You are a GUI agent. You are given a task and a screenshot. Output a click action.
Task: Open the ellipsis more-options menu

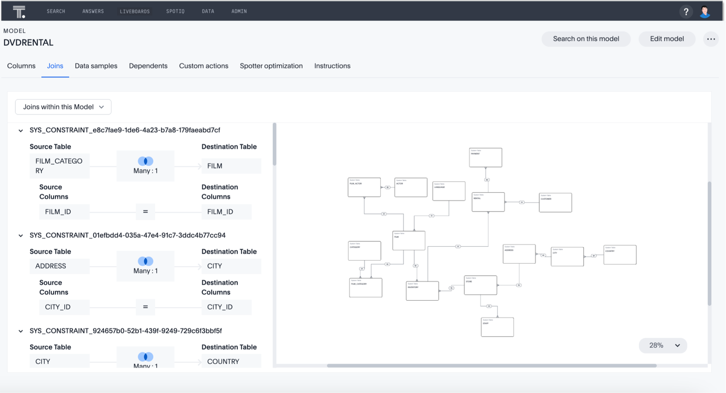(711, 39)
